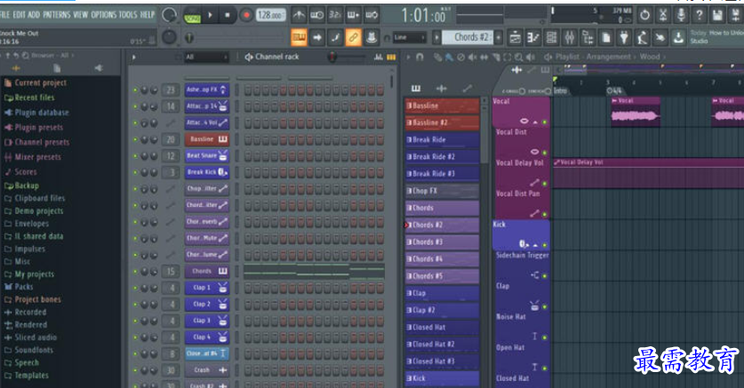The height and width of the screenshot is (388, 744).
Task: Click the download arrow icon in toolbar
Action: 679,37
